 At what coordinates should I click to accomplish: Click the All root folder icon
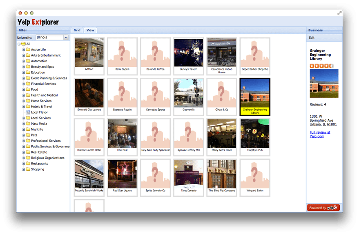(x=23, y=44)
